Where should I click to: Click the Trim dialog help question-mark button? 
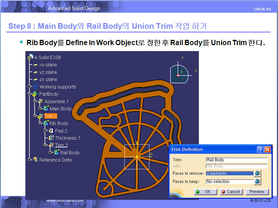click(260, 149)
